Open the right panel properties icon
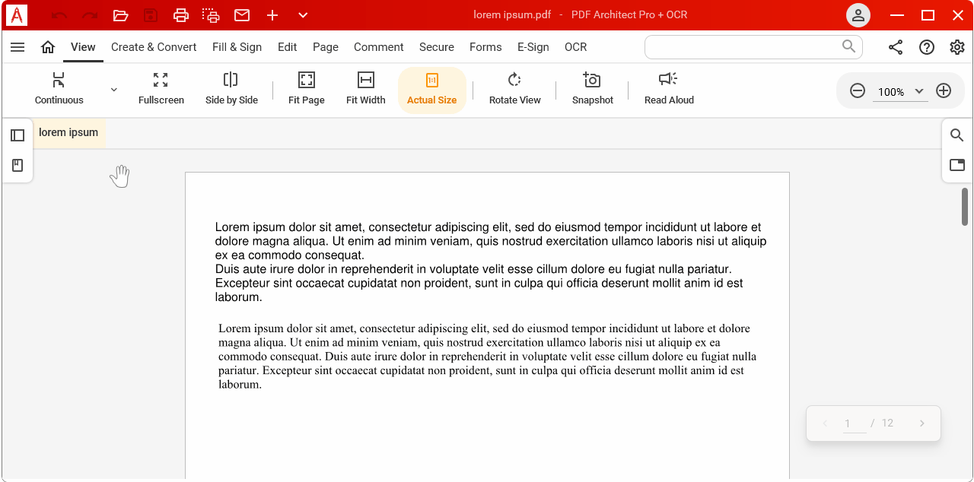The image size is (974, 482). click(x=957, y=165)
